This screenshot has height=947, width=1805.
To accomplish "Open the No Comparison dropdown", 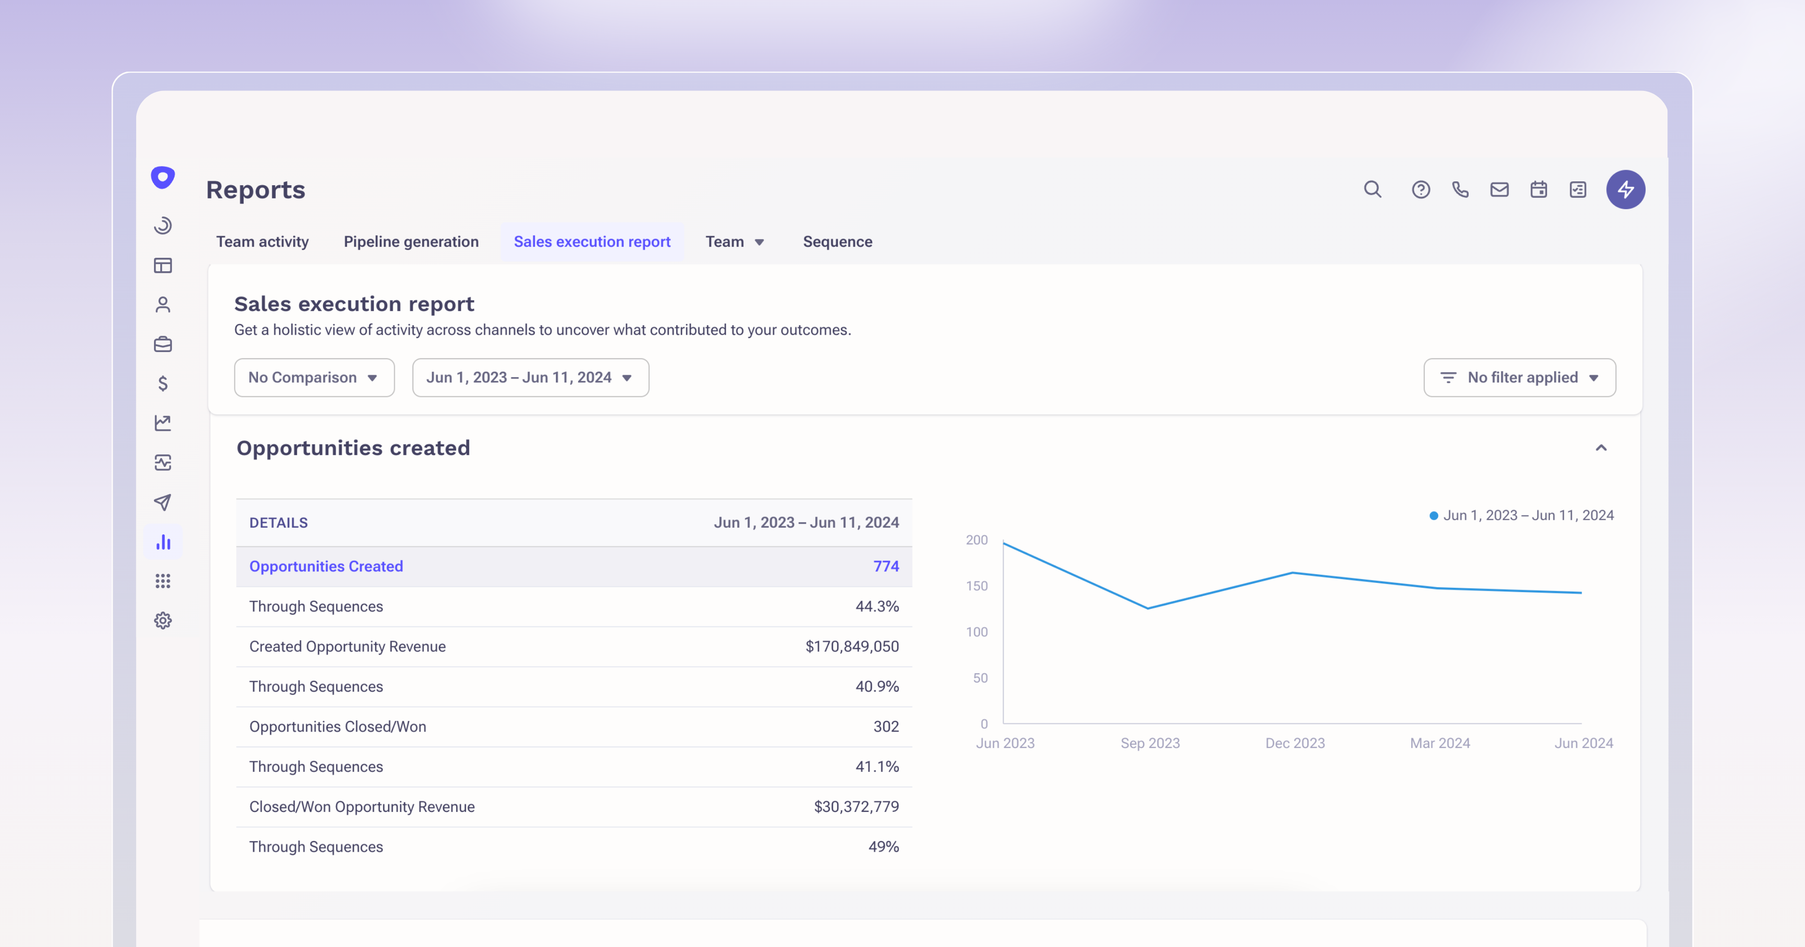I will tap(314, 377).
